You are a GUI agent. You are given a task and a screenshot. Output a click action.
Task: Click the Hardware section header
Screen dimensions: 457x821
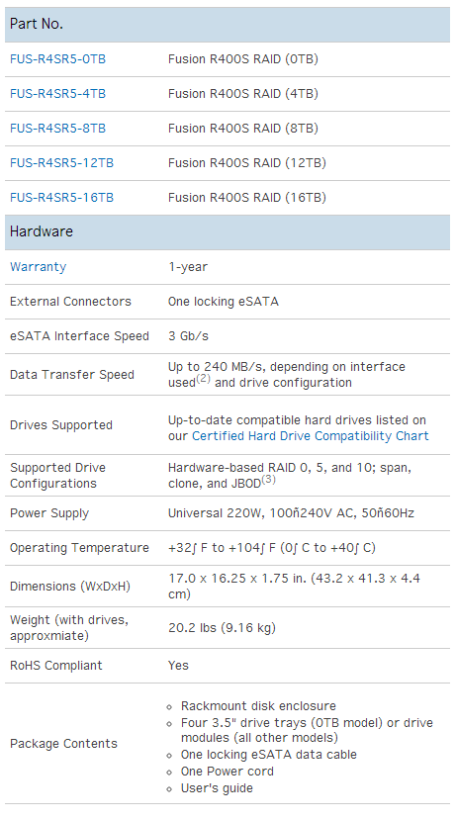(x=228, y=231)
